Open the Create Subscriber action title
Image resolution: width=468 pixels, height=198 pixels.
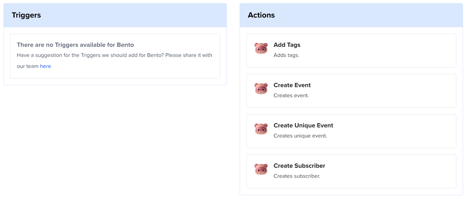(x=299, y=166)
